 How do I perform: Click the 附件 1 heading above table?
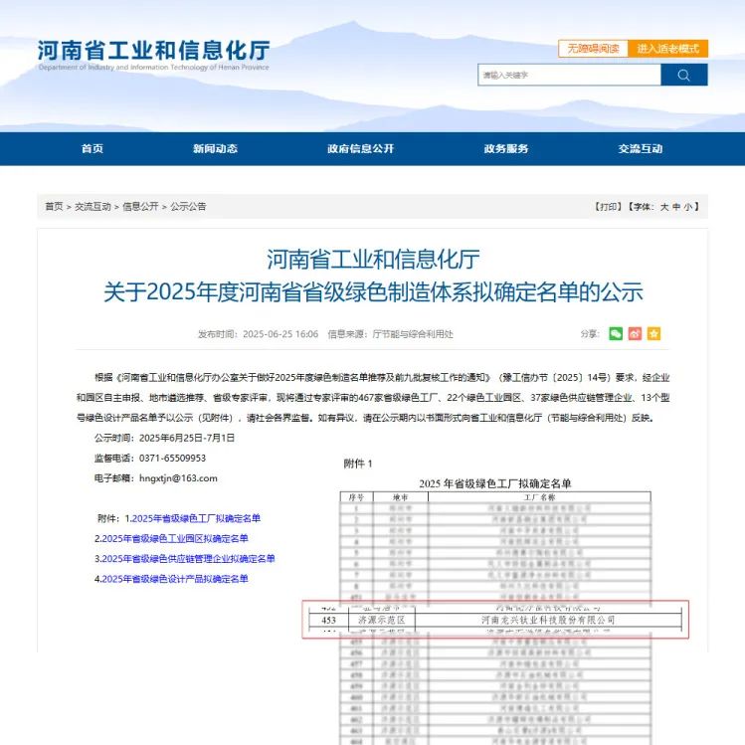point(358,464)
